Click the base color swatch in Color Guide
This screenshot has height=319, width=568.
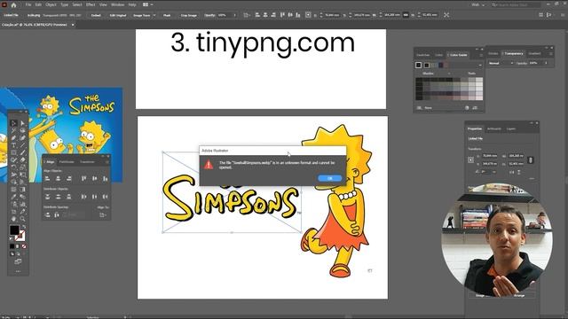(419, 65)
